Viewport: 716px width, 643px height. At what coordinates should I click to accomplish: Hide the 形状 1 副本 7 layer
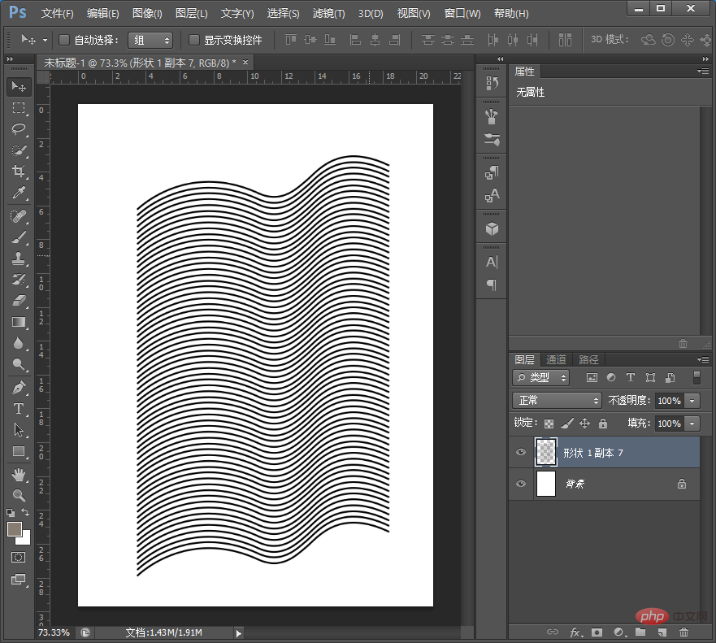[x=521, y=452]
